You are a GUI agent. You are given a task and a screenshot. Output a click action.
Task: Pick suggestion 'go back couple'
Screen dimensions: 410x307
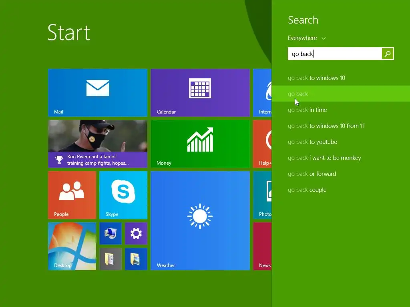[341, 190]
